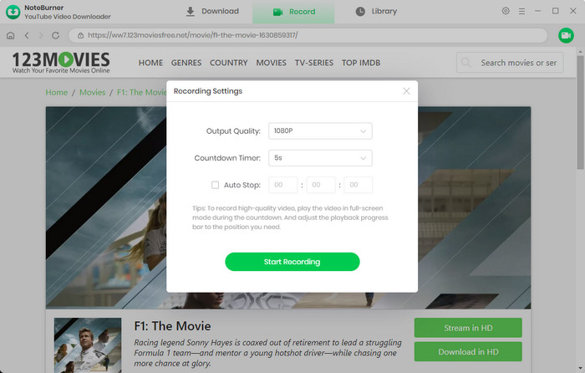Maximize the NoteBurner window
This screenshot has width=585, height=373.
(x=555, y=11)
